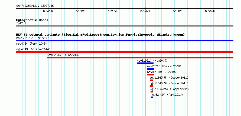Click the nsv1021212 (Coe2014) label
This screenshot has width=241, height=116.
32,38
